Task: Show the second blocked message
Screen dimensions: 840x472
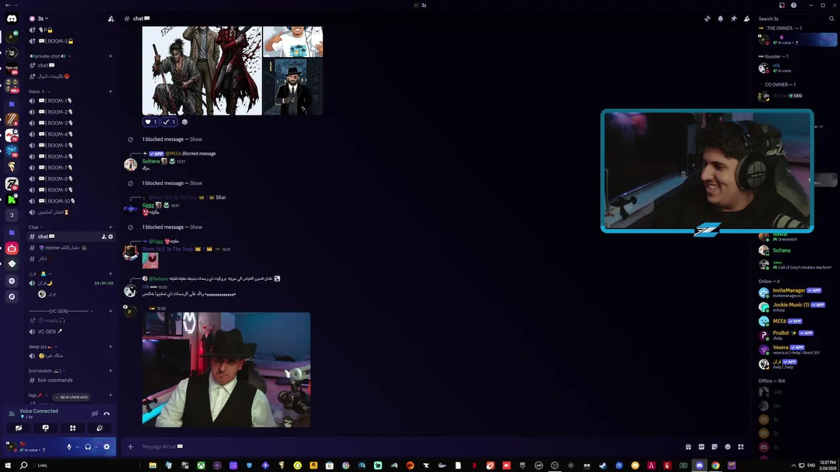Action: (196, 183)
